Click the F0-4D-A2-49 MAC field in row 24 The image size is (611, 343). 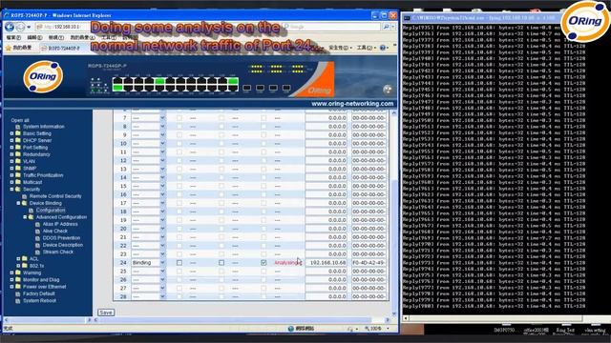369,263
